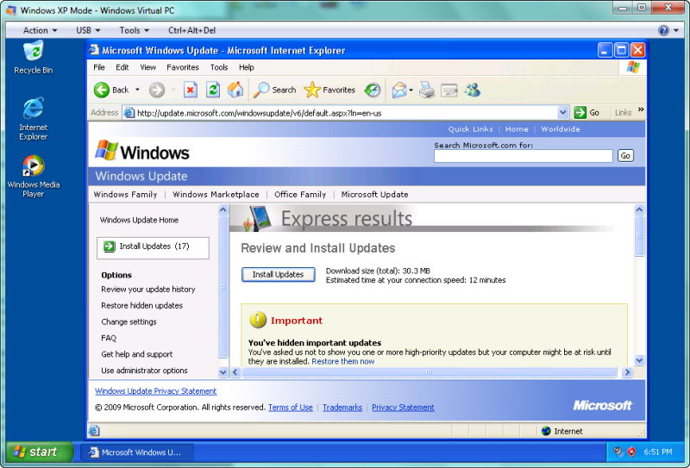Image resolution: width=690 pixels, height=468 pixels.
Task: Click Go button beside address bar
Action: click(586, 113)
